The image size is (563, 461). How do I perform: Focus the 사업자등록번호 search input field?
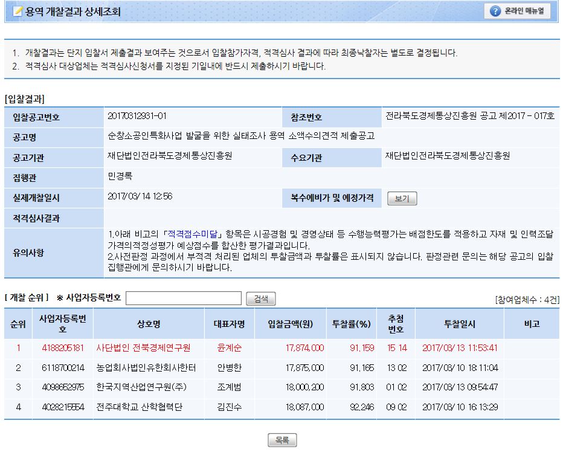184,298
